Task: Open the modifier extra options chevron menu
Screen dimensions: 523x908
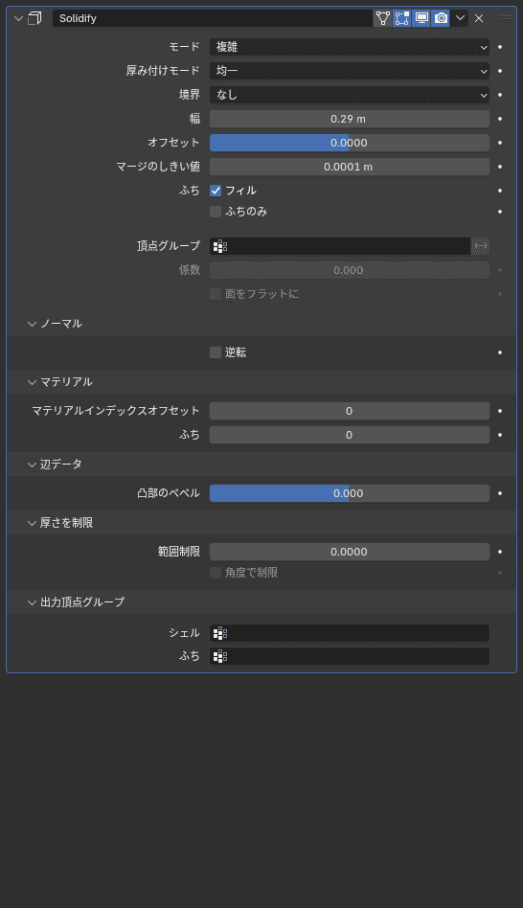Action: pyautogui.click(x=460, y=18)
